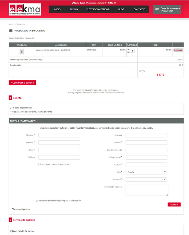The width and height of the screenshot is (189, 235).
Task: Click the cart icon beside Productos en su carrito
Action: [11, 31]
